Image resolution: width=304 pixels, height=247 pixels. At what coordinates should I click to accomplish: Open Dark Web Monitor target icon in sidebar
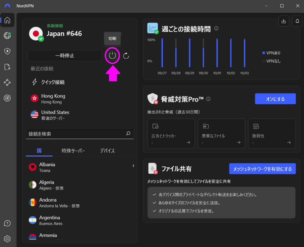7,98
